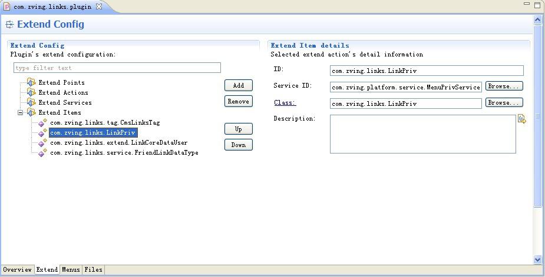Move the item with the Down button

238,145
